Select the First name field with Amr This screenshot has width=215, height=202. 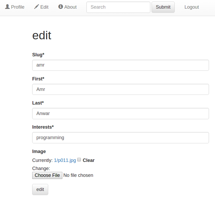coord(120,89)
